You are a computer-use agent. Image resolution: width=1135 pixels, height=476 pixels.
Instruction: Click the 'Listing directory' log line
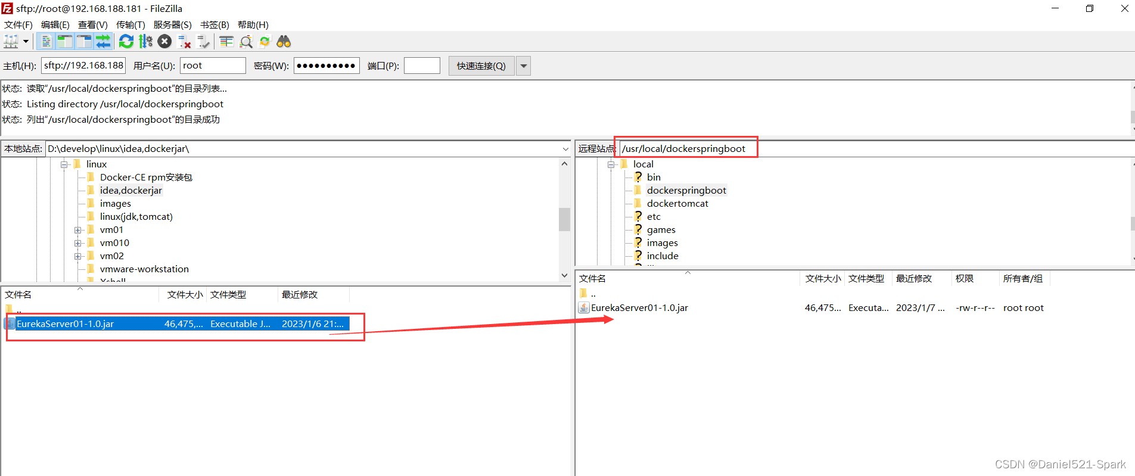coord(125,104)
